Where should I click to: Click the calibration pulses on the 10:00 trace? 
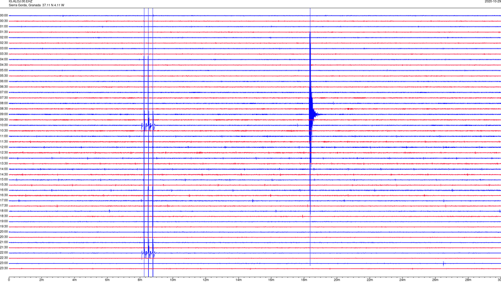[x=148, y=126]
